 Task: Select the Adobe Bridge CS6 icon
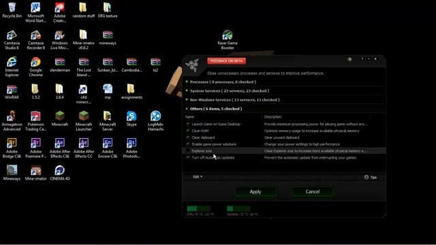(12, 148)
